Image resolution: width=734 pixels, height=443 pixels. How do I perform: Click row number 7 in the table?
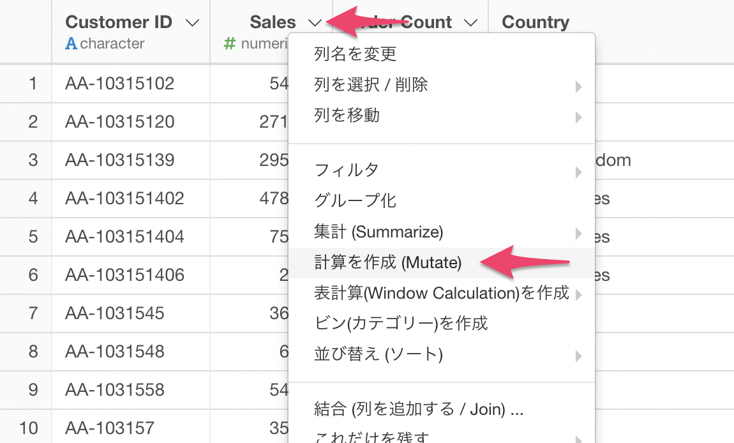[33, 313]
